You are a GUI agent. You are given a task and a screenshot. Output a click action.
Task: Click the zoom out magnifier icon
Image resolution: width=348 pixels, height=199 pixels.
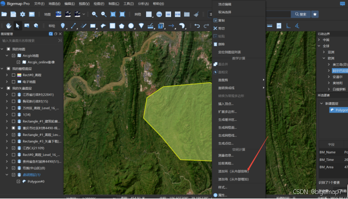[104, 15]
